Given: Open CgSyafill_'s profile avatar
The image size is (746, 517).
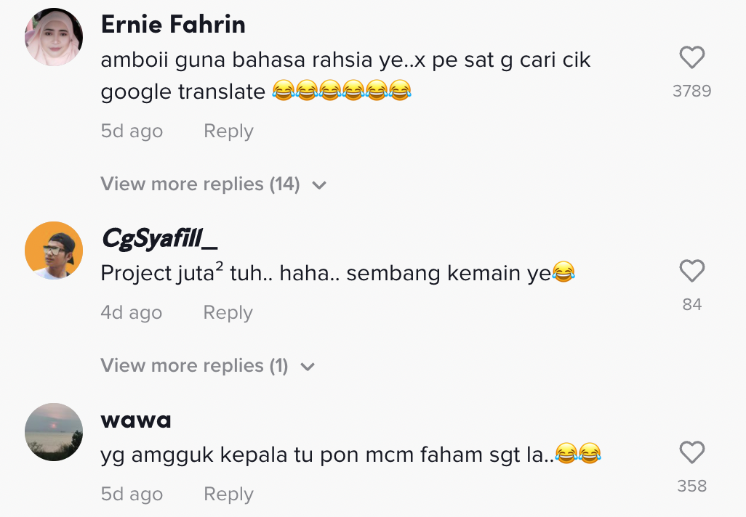Looking at the screenshot, I should [x=53, y=251].
